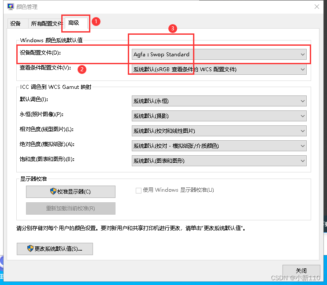Click the 永恒(照片图像)(P): label
Image resolution: width=327 pixels, height=285 pixels.
41,114
